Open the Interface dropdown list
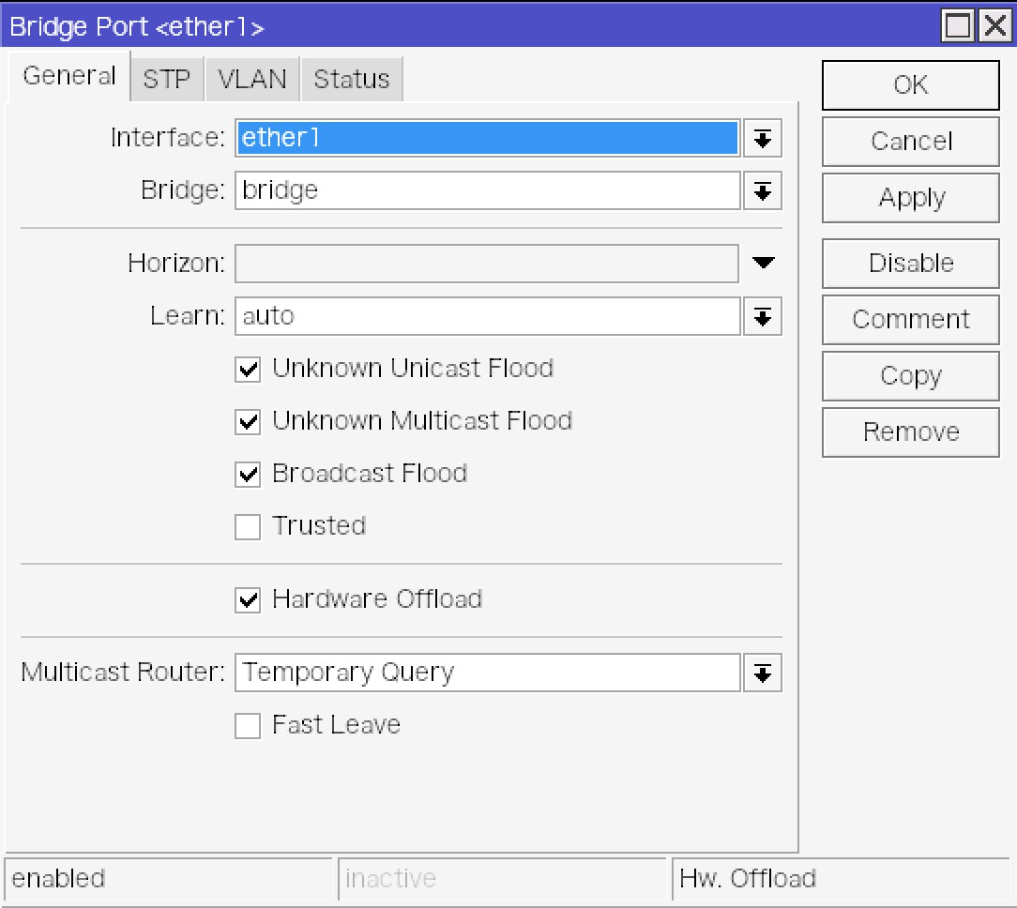Image resolution: width=1017 pixels, height=908 pixels. point(763,139)
